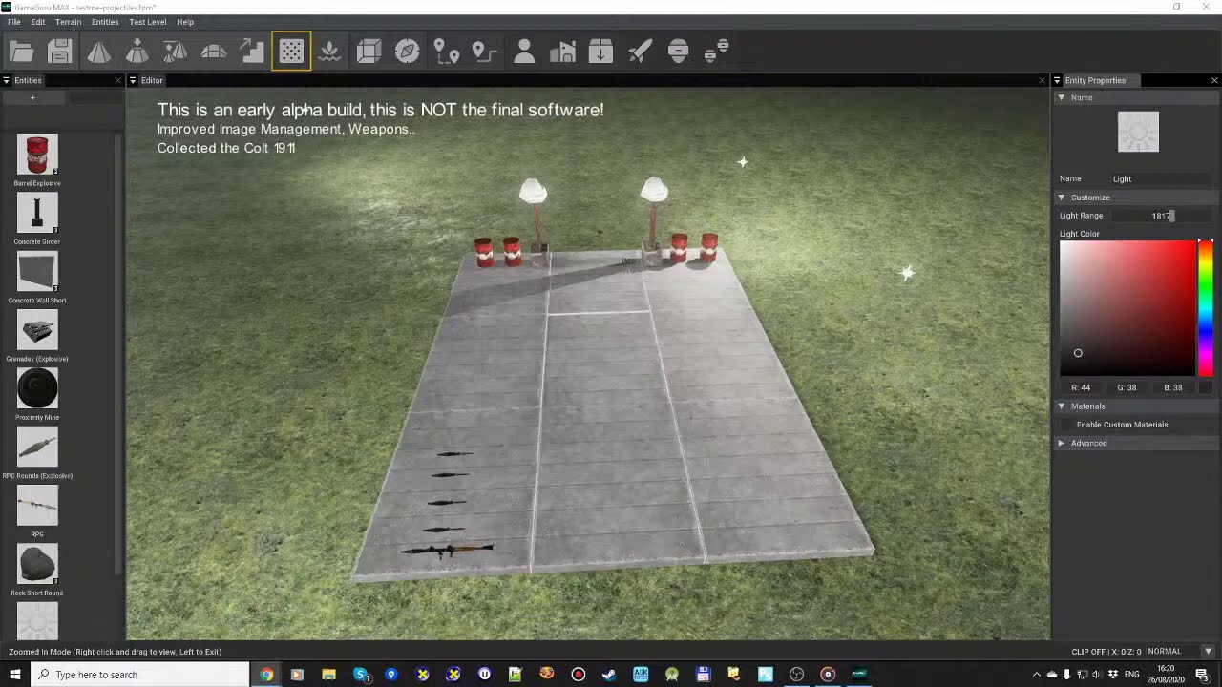Screen dimensions: 1222x687
Task: Click the light entity preview thumbnail
Action: (1138, 132)
